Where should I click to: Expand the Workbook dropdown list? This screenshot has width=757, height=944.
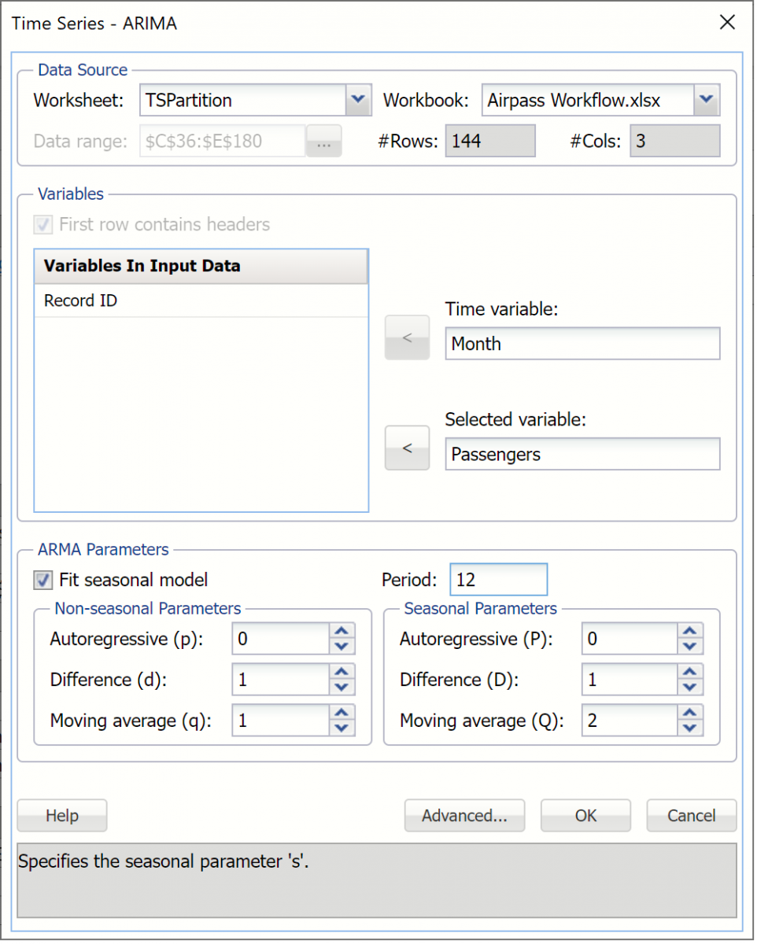(x=707, y=100)
